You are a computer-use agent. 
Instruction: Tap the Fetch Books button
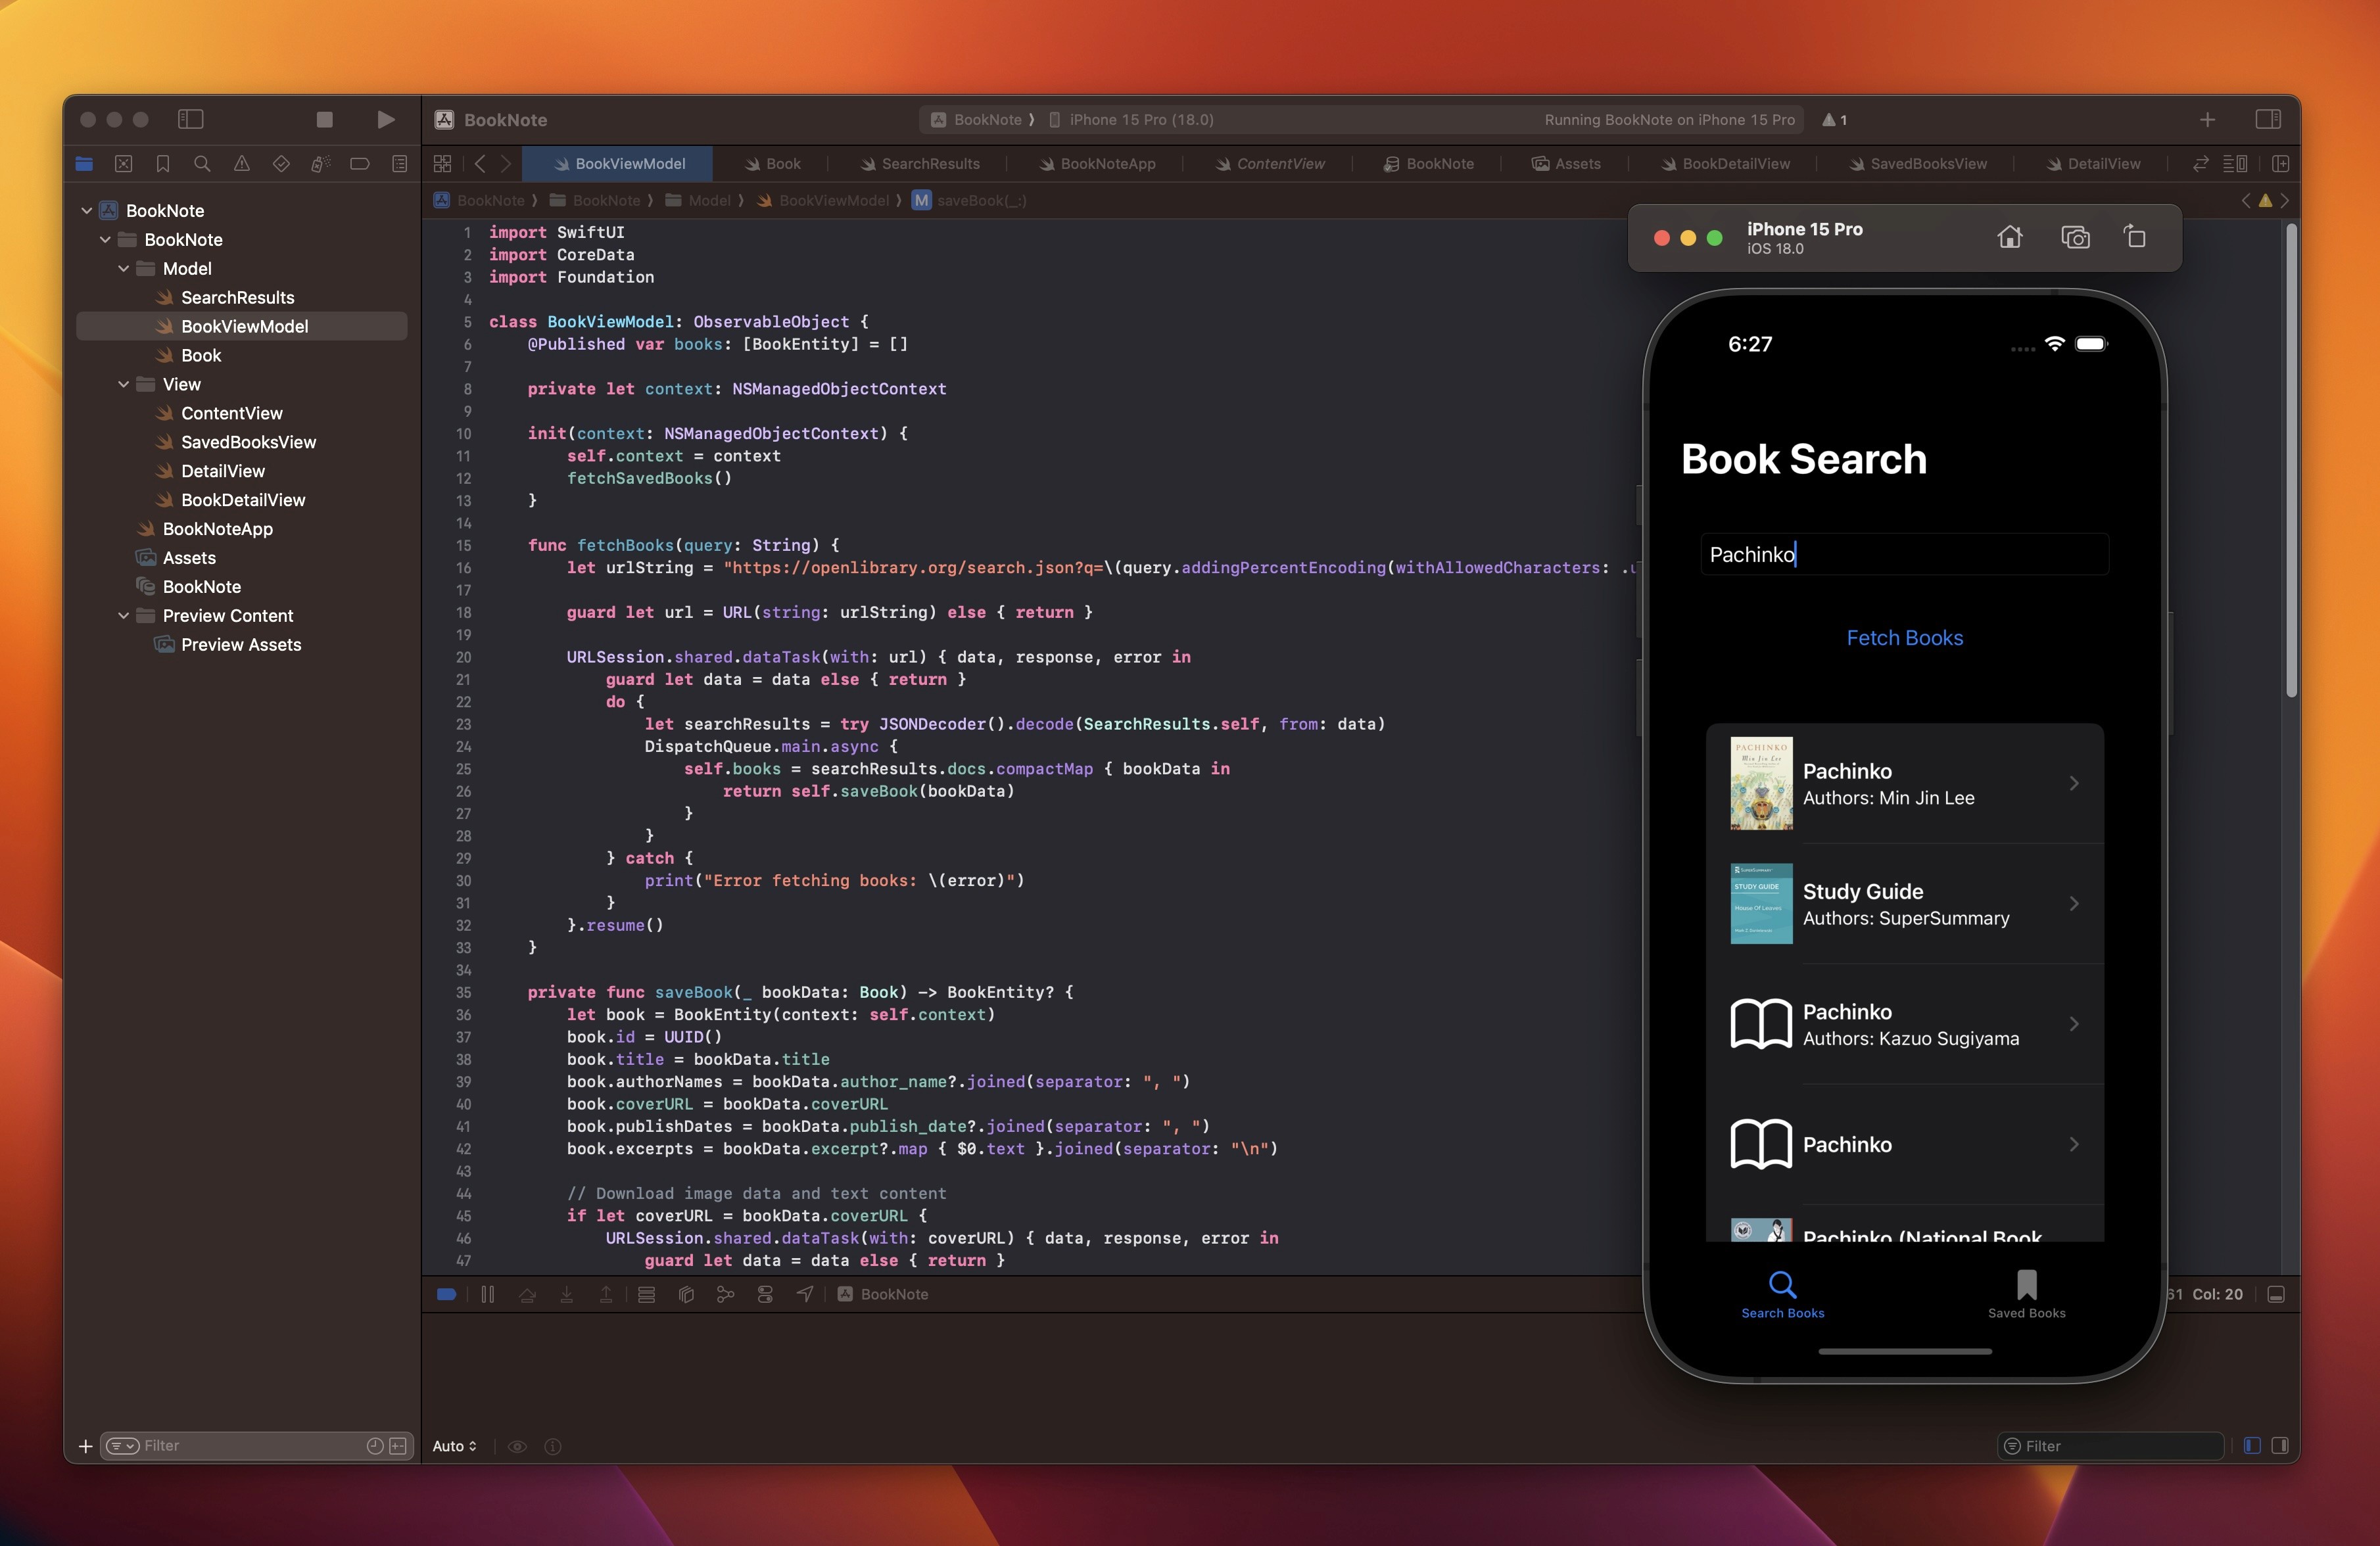click(1904, 638)
